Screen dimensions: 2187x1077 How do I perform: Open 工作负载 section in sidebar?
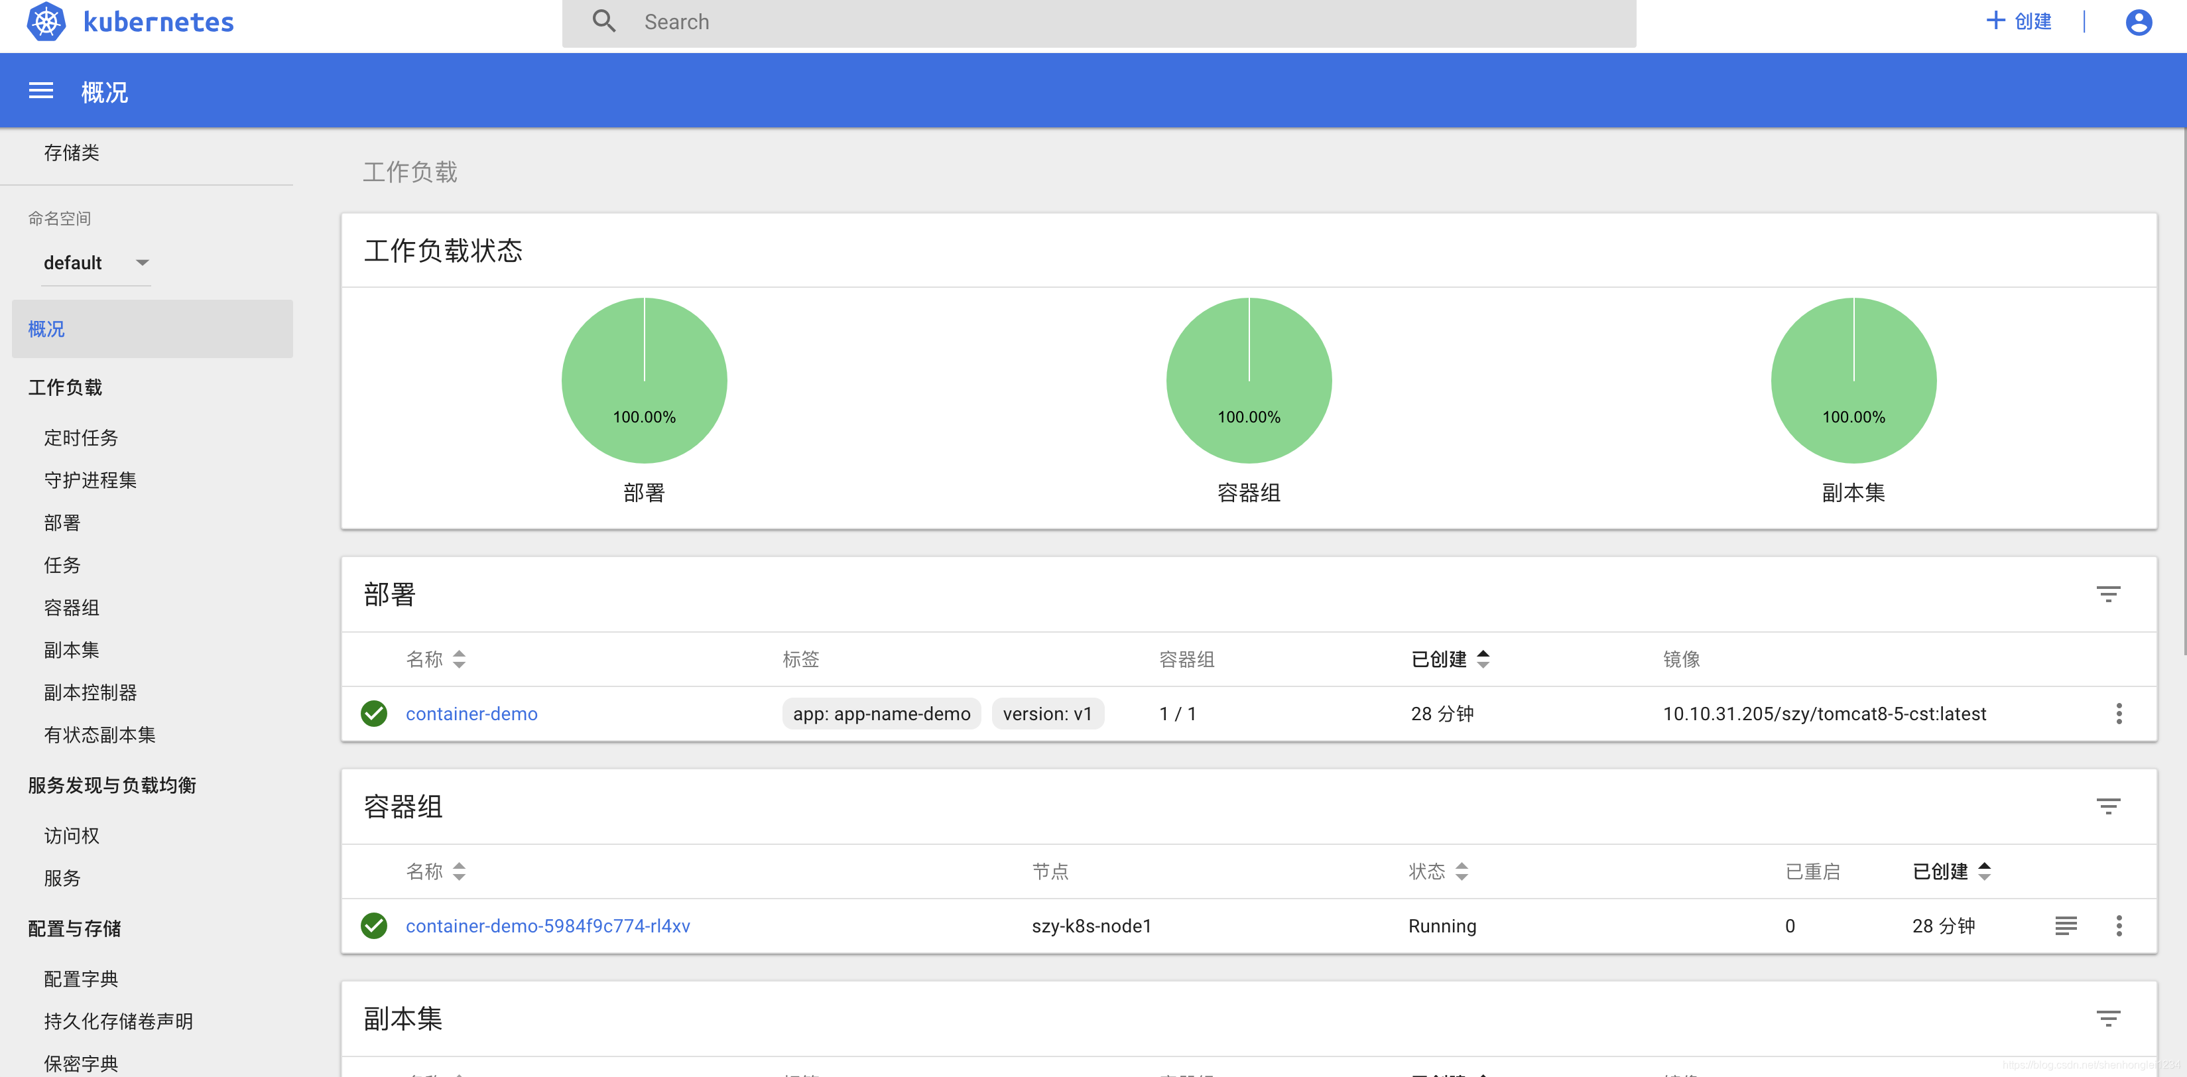[x=64, y=387]
